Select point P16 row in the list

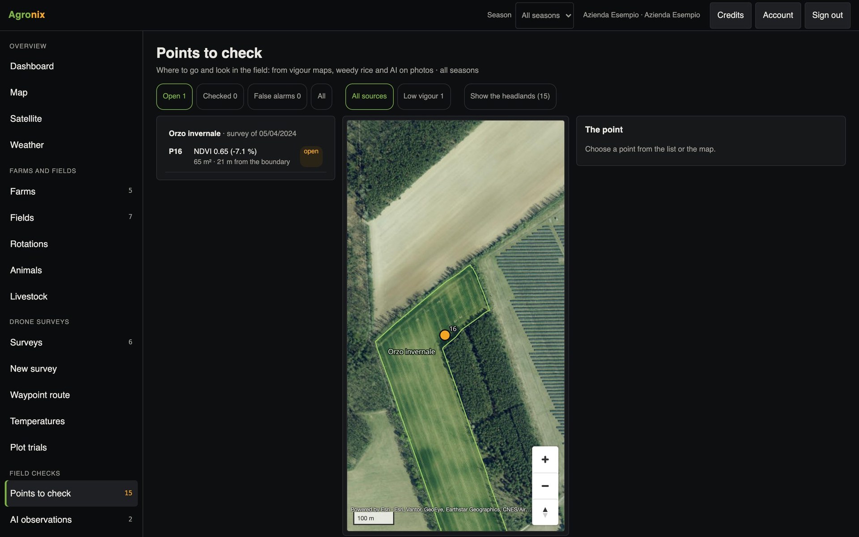tap(246, 156)
